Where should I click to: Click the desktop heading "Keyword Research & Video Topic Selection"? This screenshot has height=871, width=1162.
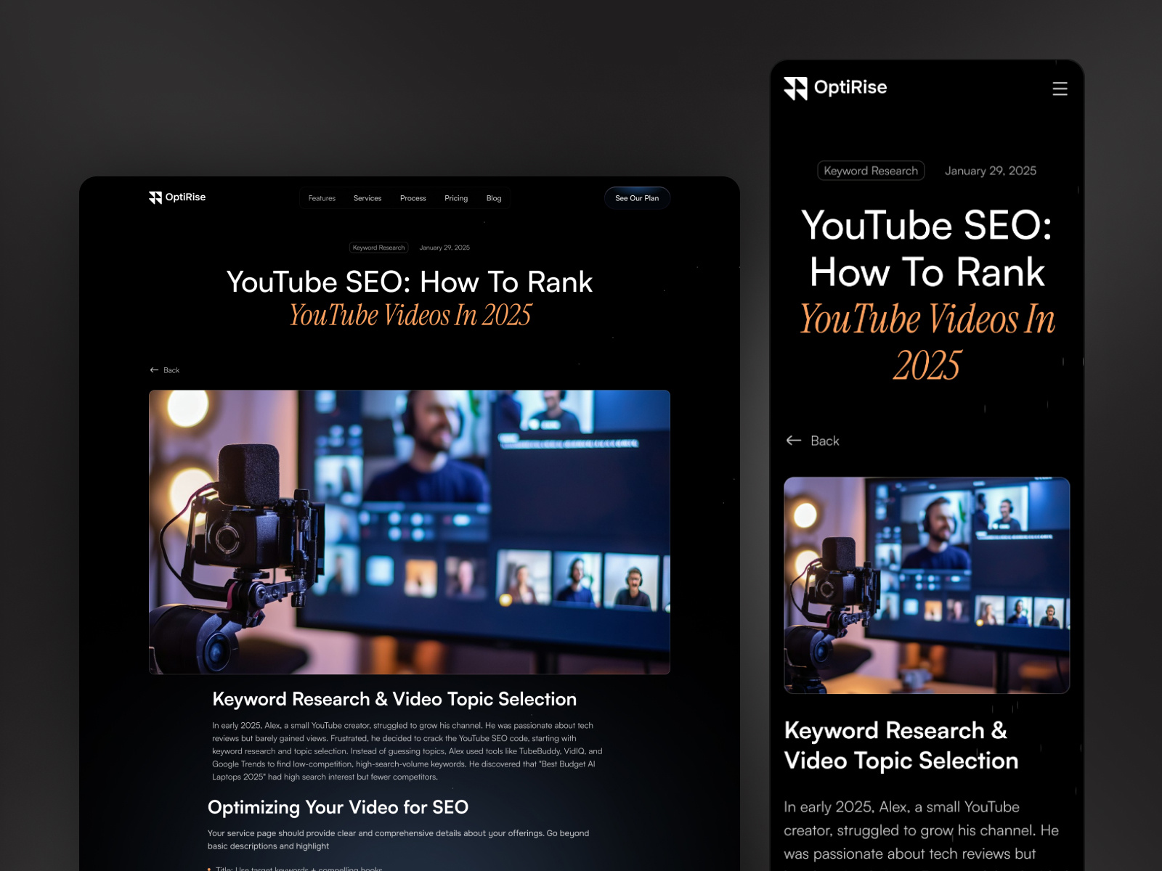(x=394, y=699)
